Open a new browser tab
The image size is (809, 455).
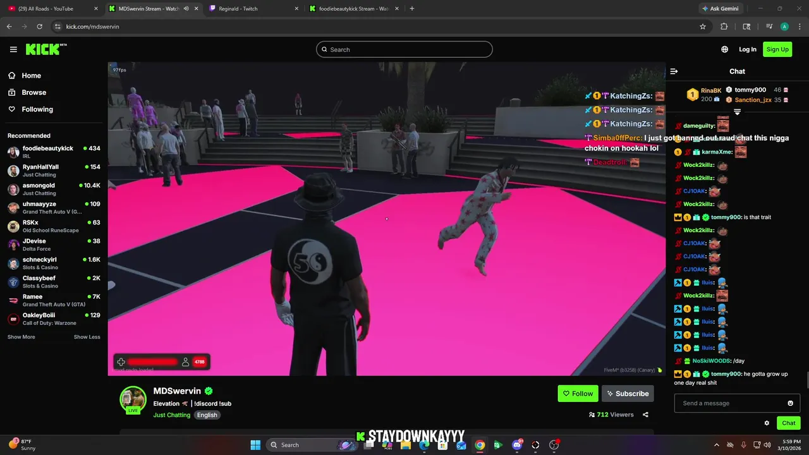coord(412,9)
